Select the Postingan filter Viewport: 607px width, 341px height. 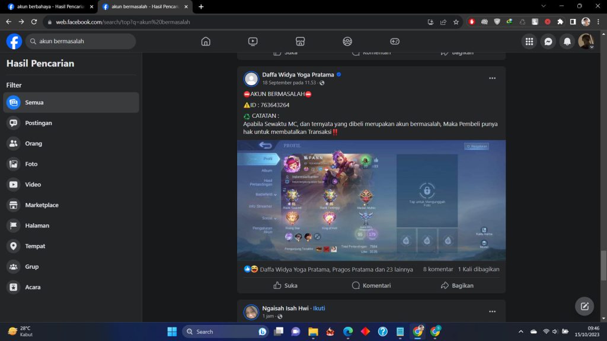71,123
